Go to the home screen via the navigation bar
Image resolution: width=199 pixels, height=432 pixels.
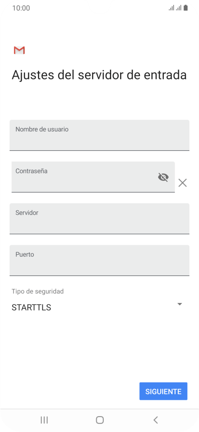(x=99, y=420)
